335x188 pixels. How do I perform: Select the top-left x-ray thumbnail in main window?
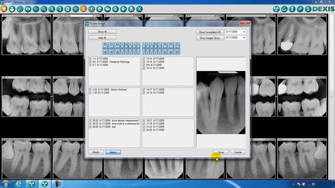[27, 35]
